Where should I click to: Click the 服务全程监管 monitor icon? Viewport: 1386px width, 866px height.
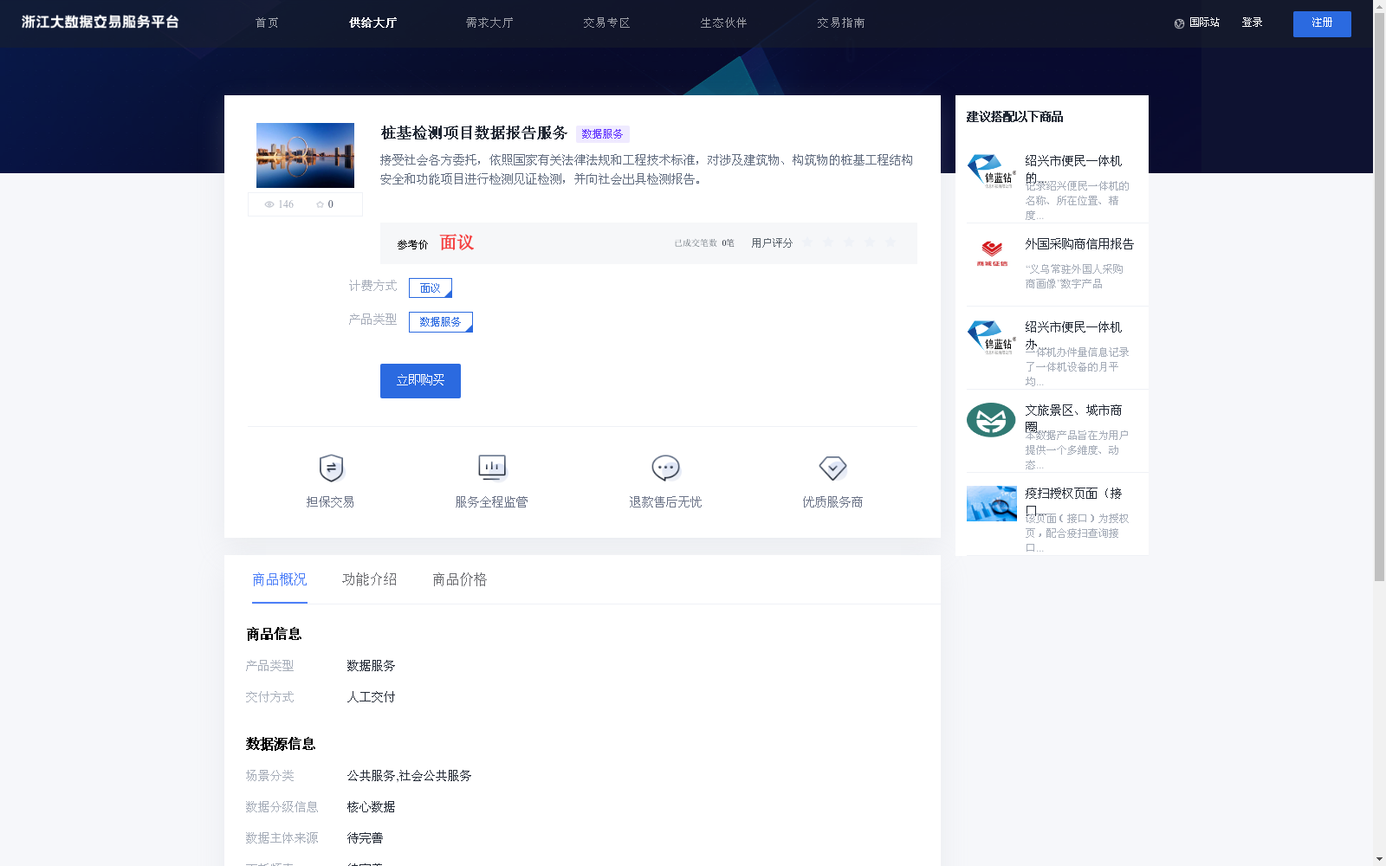[492, 468]
